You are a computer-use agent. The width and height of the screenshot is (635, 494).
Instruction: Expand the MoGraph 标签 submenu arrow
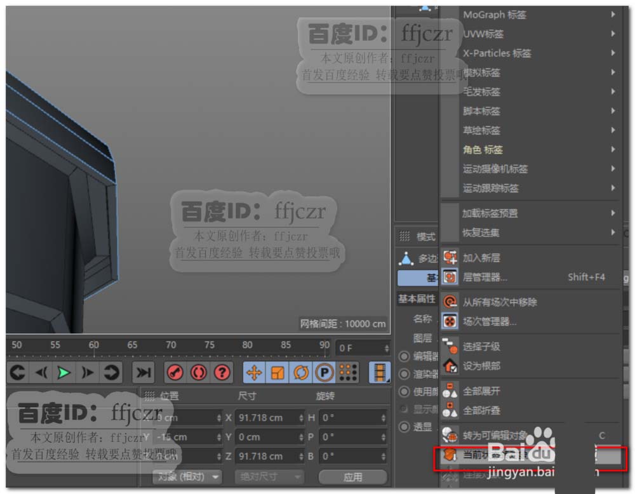pyautogui.click(x=613, y=14)
